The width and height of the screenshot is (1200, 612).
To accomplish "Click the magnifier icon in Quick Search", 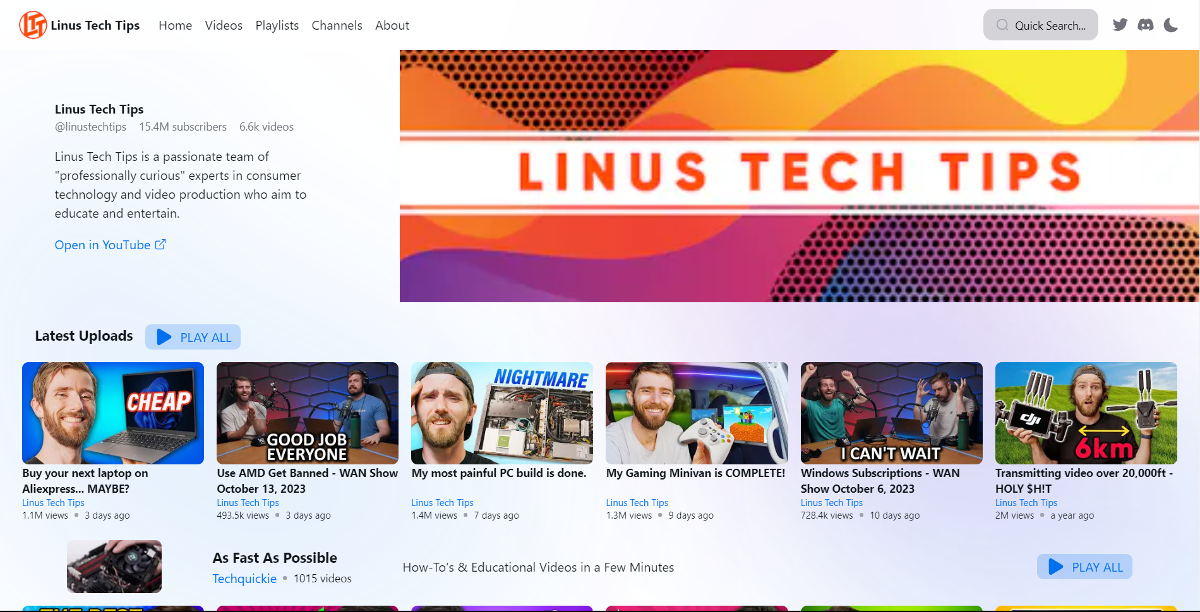I will click(1002, 25).
